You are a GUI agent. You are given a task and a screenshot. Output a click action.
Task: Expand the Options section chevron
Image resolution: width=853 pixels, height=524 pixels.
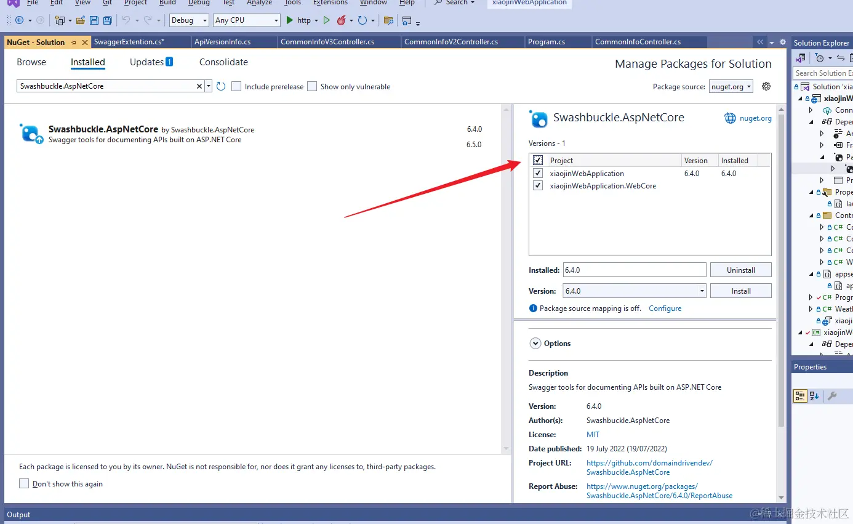[535, 344]
